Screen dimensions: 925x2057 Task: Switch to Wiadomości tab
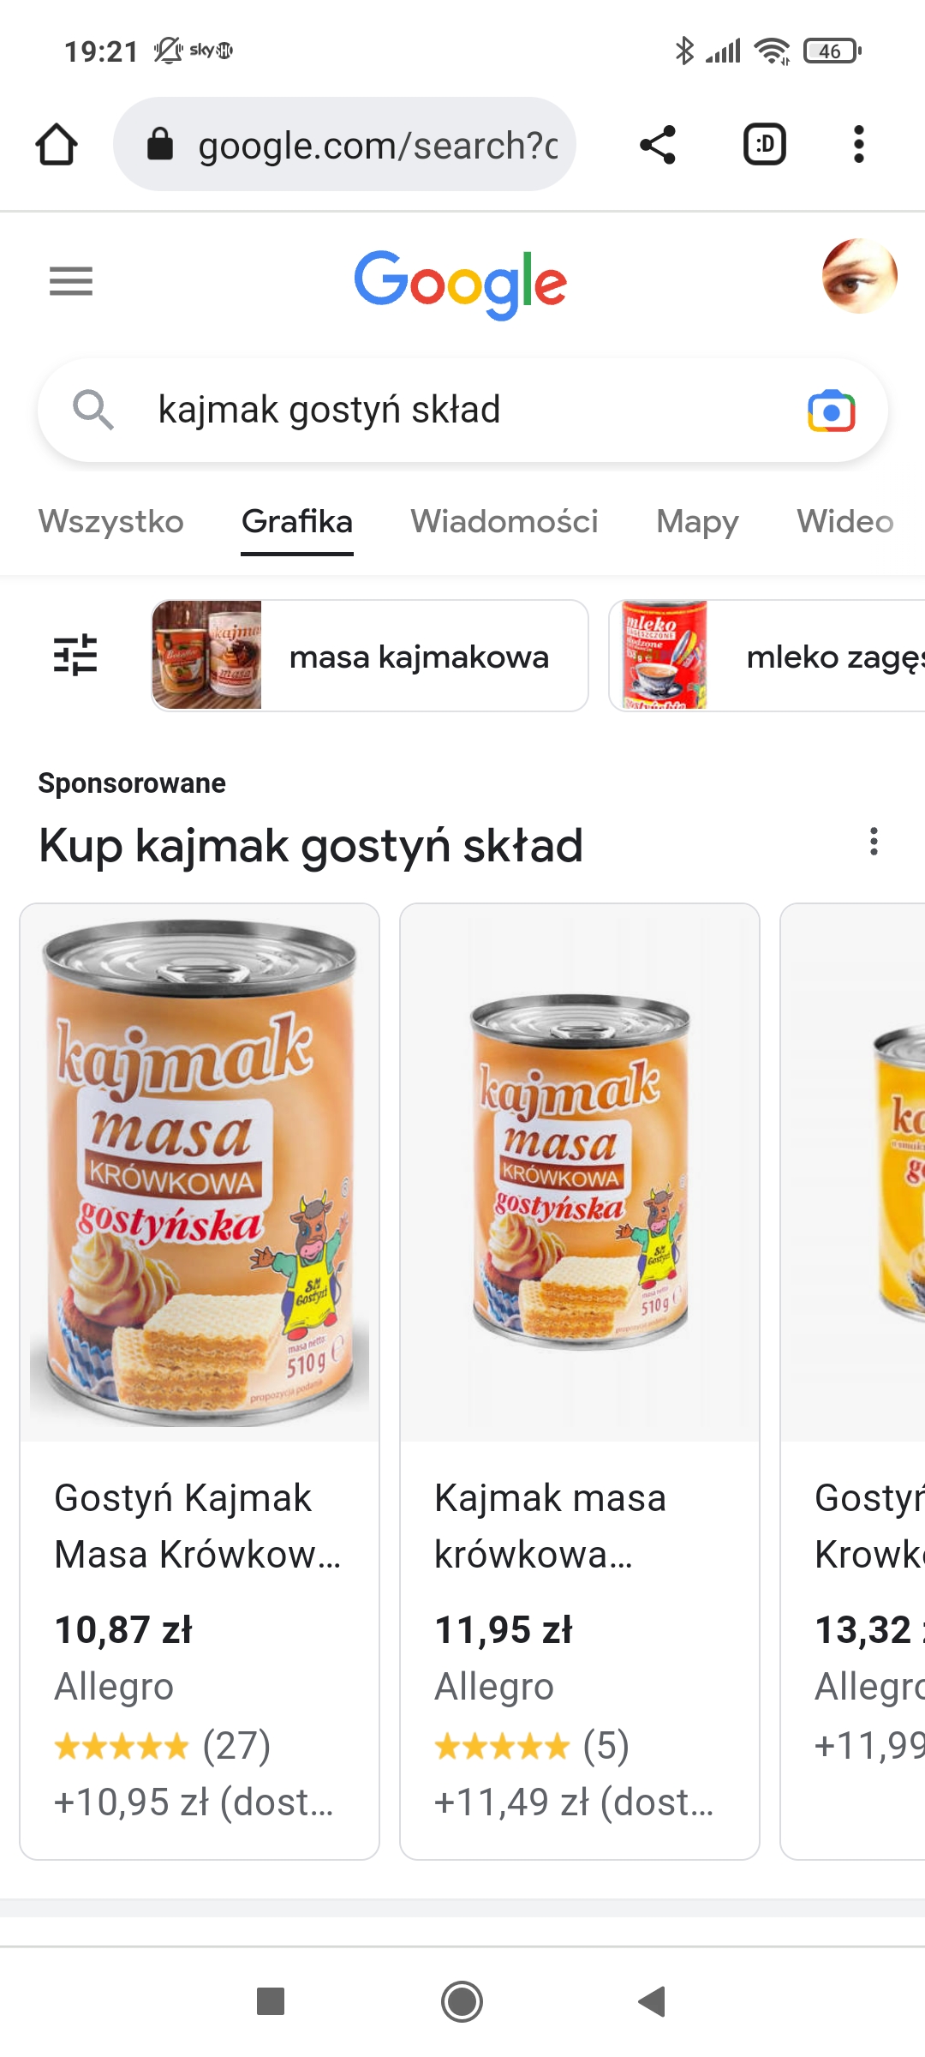tap(504, 521)
